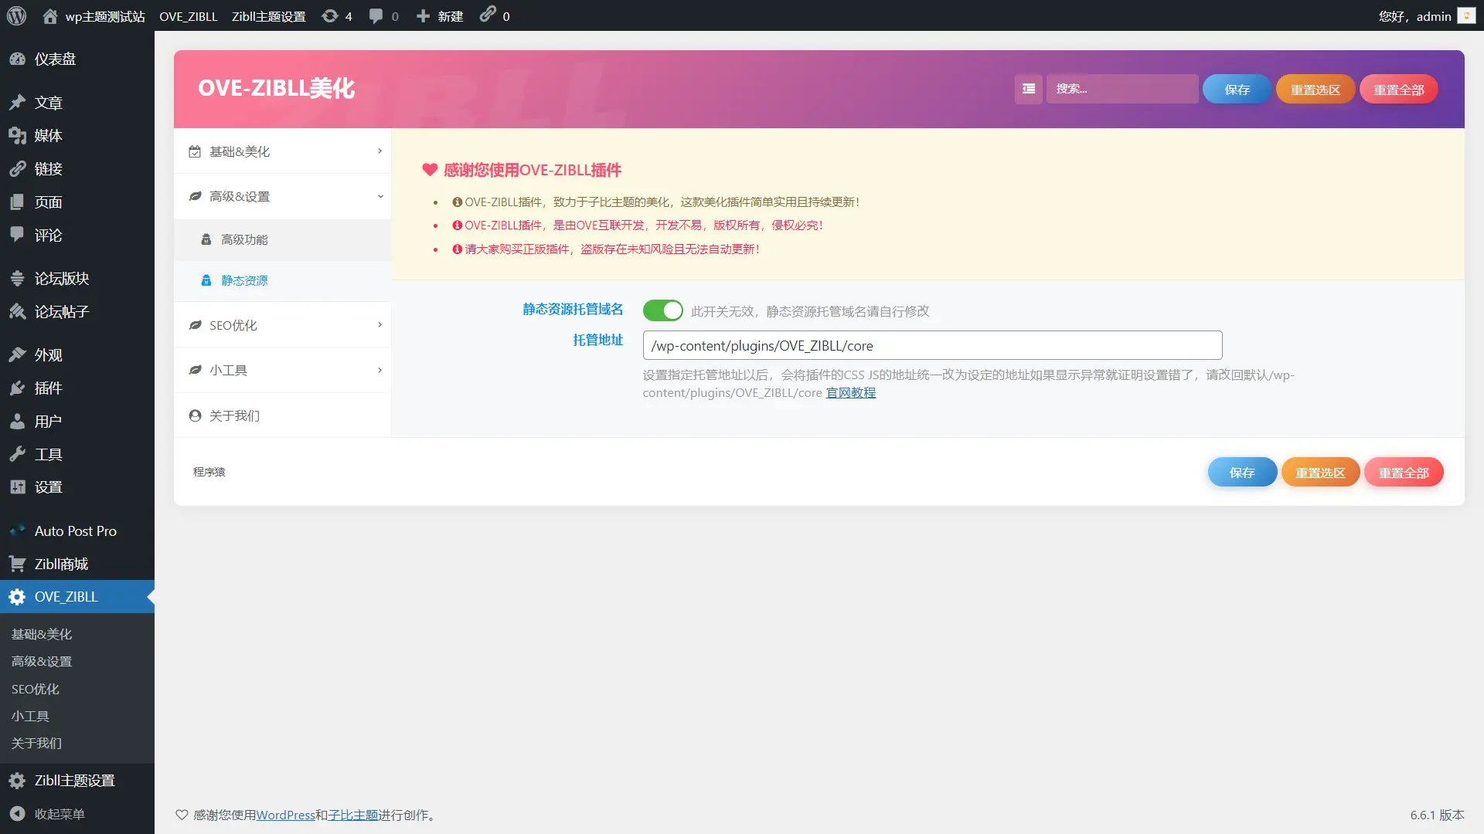Open the 官网教程 tutorial link
The width and height of the screenshot is (1484, 834).
[x=850, y=392]
